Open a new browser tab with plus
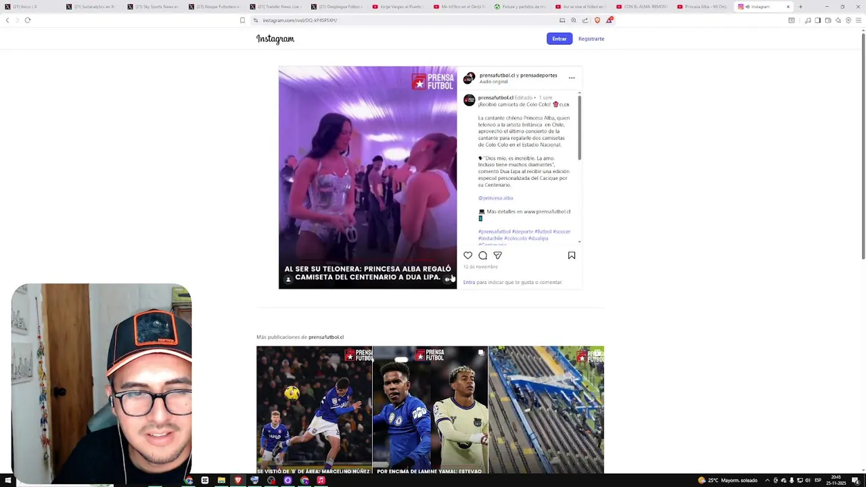This screenshot has width=866, height=487. (x=800, y=7)
